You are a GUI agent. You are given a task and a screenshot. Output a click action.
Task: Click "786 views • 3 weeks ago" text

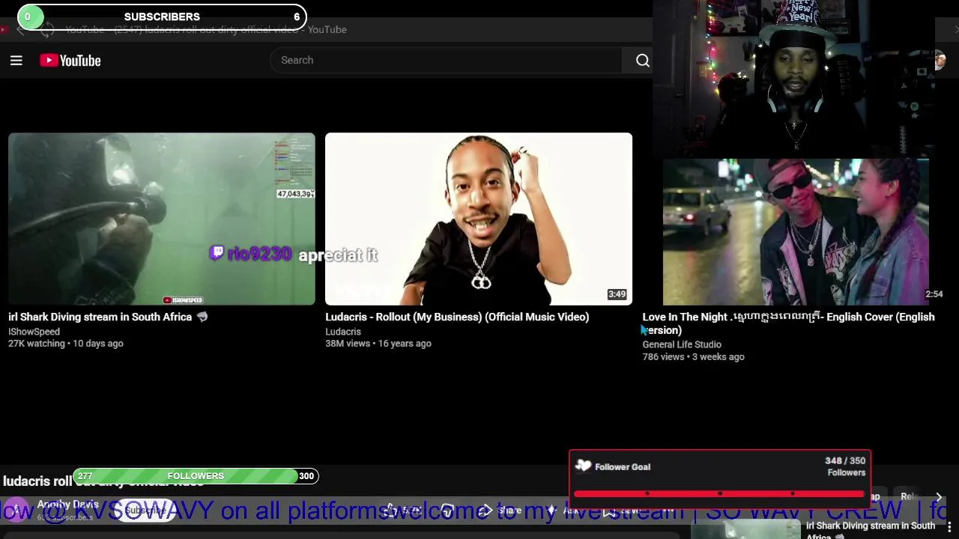coord(693,357)
